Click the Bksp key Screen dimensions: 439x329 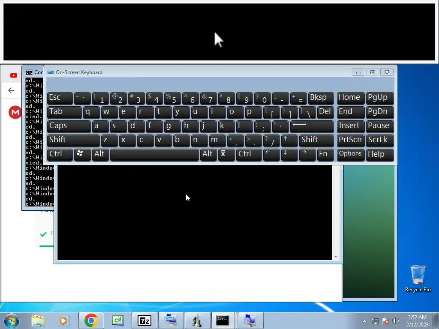pos(321,98)
